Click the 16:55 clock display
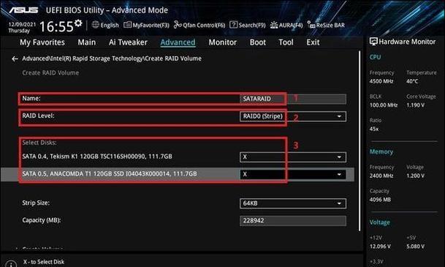The height and width of the screenshot is (267, 445). pos(56,26)
